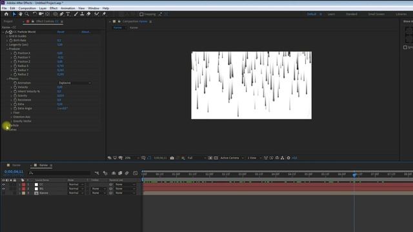Open the magnification 25% dropdown
The image size is (413, 232).
point(132,158)
